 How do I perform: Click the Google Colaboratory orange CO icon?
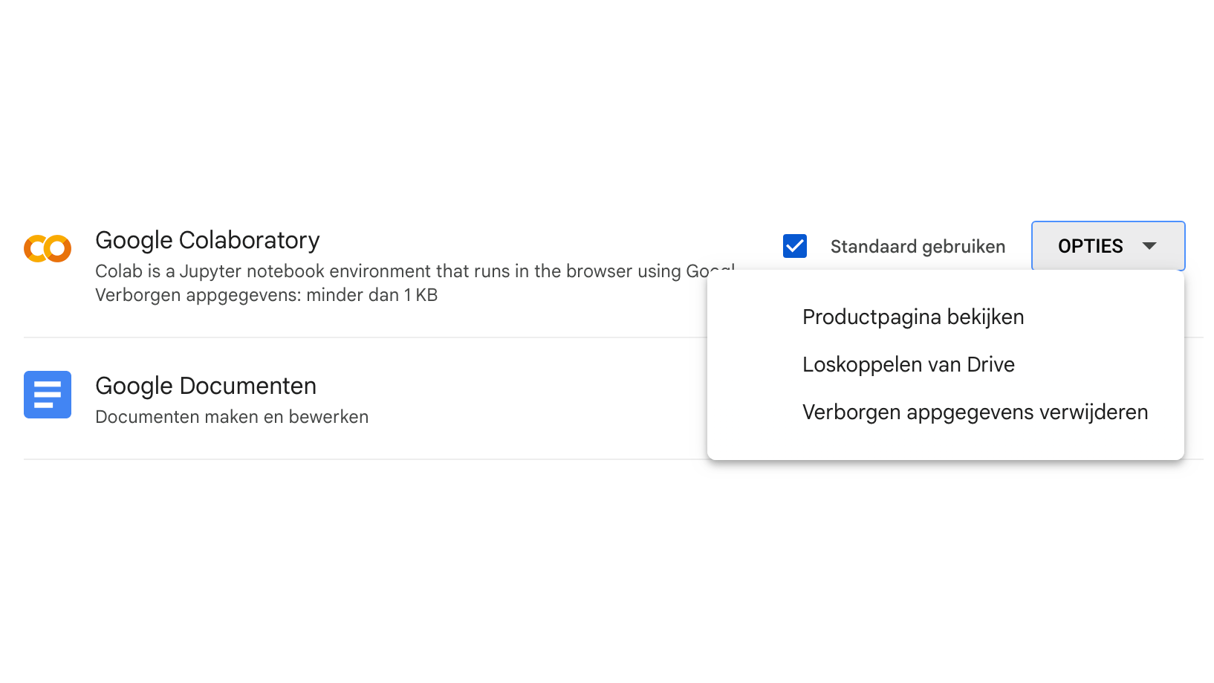48,248
